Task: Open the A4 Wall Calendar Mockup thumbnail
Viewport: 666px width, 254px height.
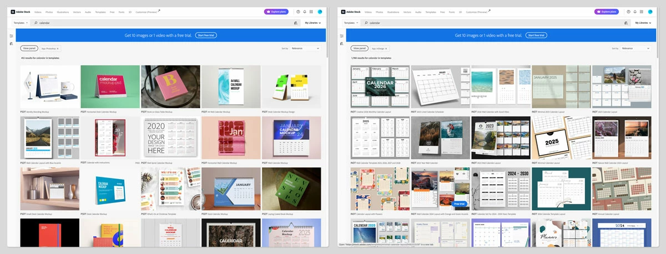Action: (231, 87)
